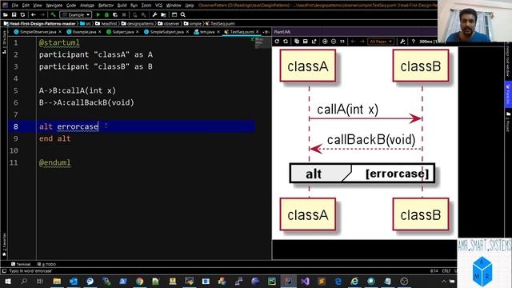Open Project Structure folder icon
This screenshot has width=512, height=288.
tap(163, 14)
